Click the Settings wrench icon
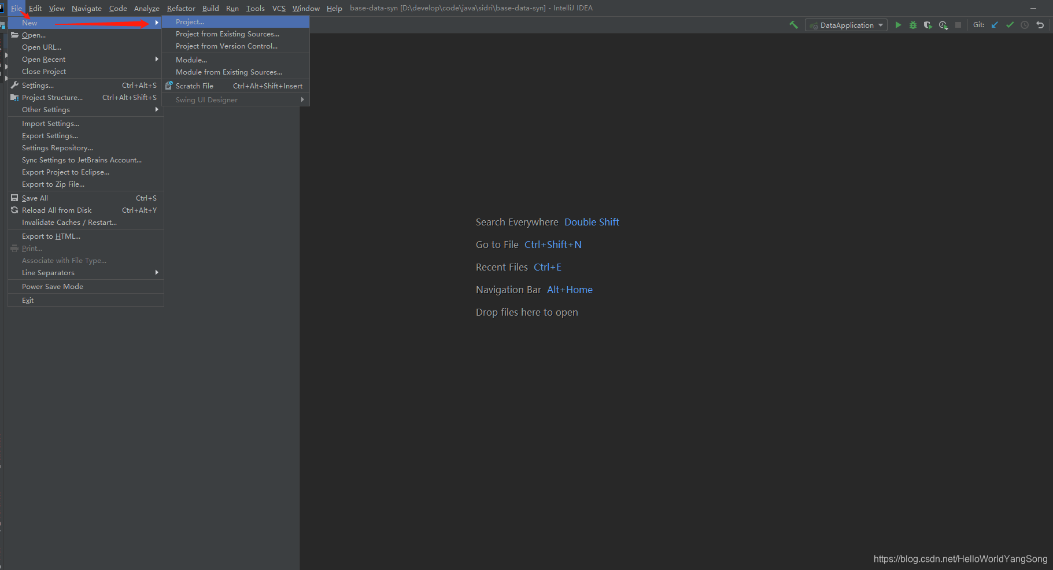The height and width of the screenshot is (570, 1053). point(14,85)
